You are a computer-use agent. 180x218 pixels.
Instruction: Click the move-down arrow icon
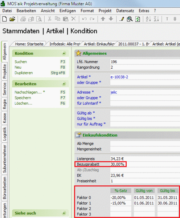pos(111,19)
